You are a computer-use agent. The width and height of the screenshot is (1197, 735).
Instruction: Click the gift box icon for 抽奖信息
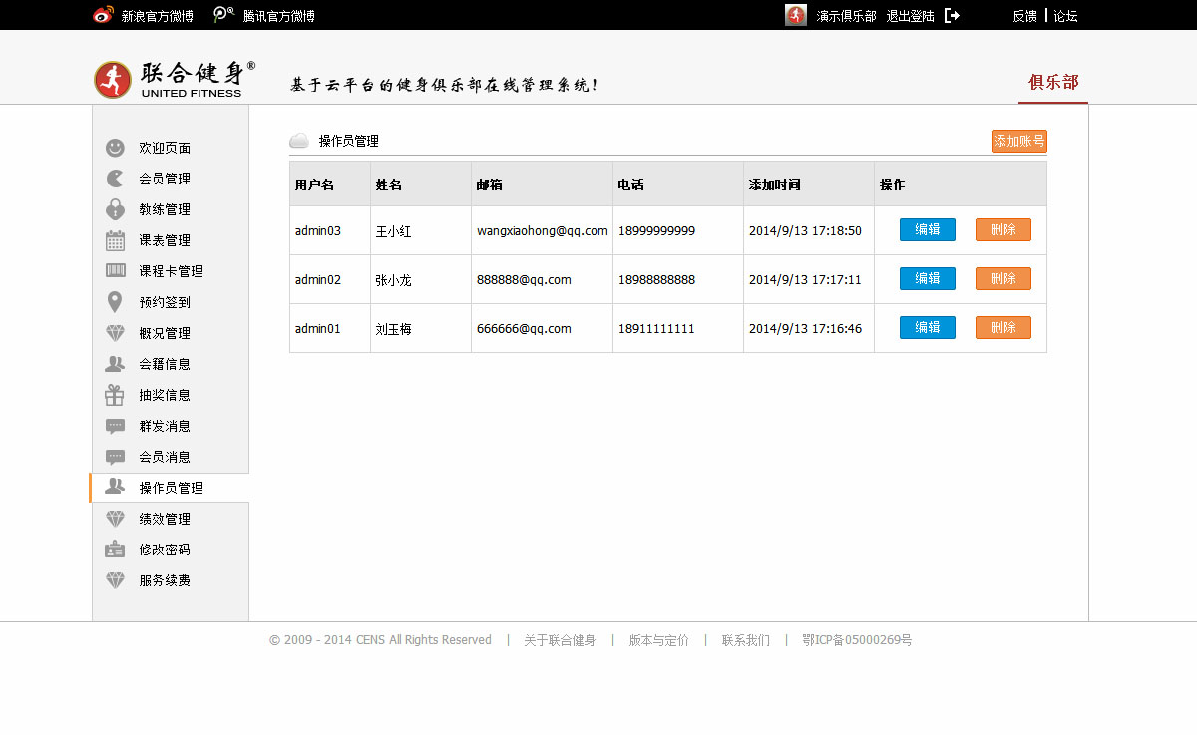coord(115,395)
